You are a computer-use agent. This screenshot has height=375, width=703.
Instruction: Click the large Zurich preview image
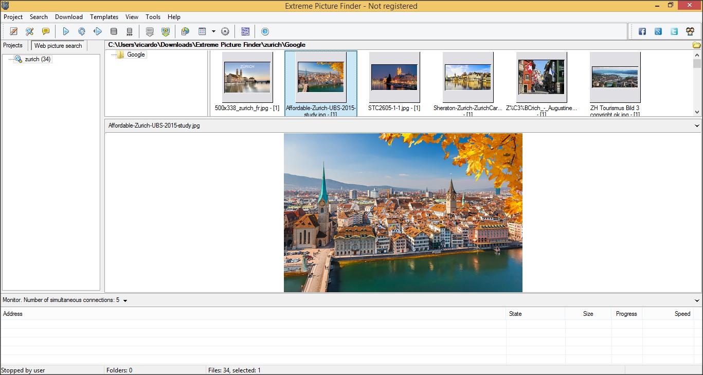point(403,212)
